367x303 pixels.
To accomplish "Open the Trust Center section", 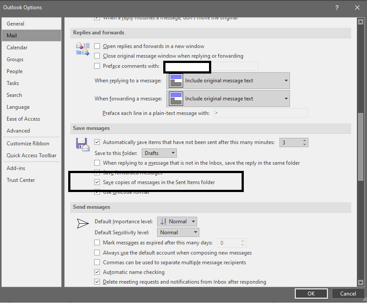I will point(21,180).
